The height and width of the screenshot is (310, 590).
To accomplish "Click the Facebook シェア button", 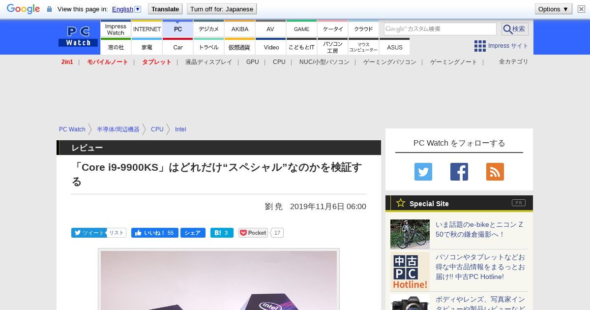I will coord(193,233).
